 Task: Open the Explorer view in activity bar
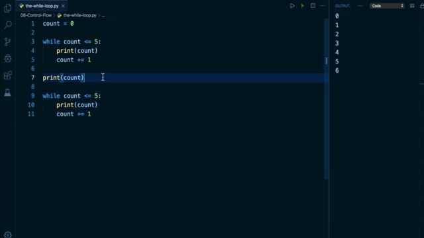click(x=7, y=9)
